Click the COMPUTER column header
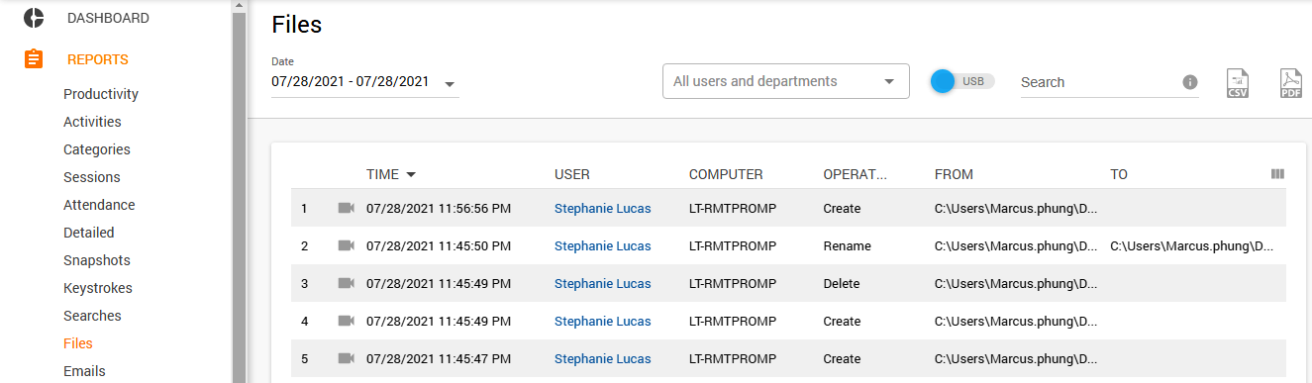Viewport: 1312px width, 383px height. (x=726, y=174)
